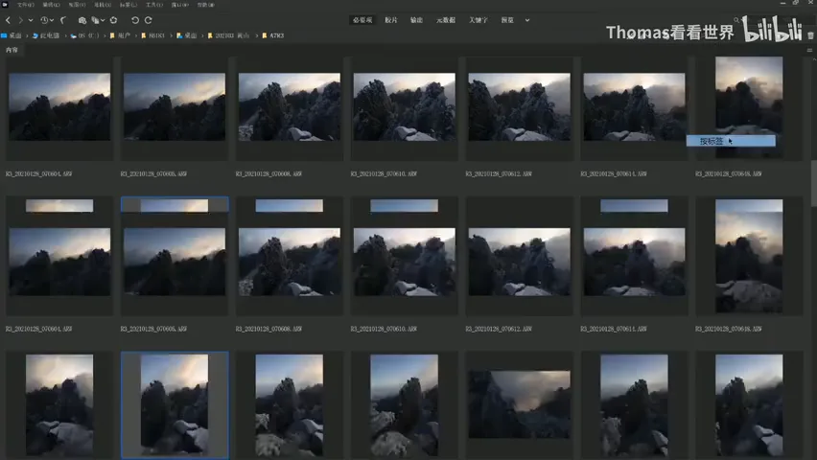Open the 文件 menu

26,5
